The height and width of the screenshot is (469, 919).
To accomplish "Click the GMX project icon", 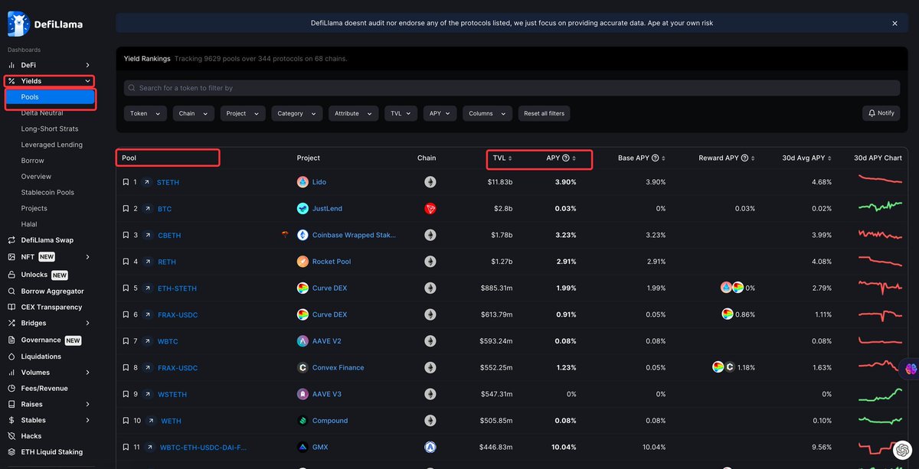I will coord(303,447).
